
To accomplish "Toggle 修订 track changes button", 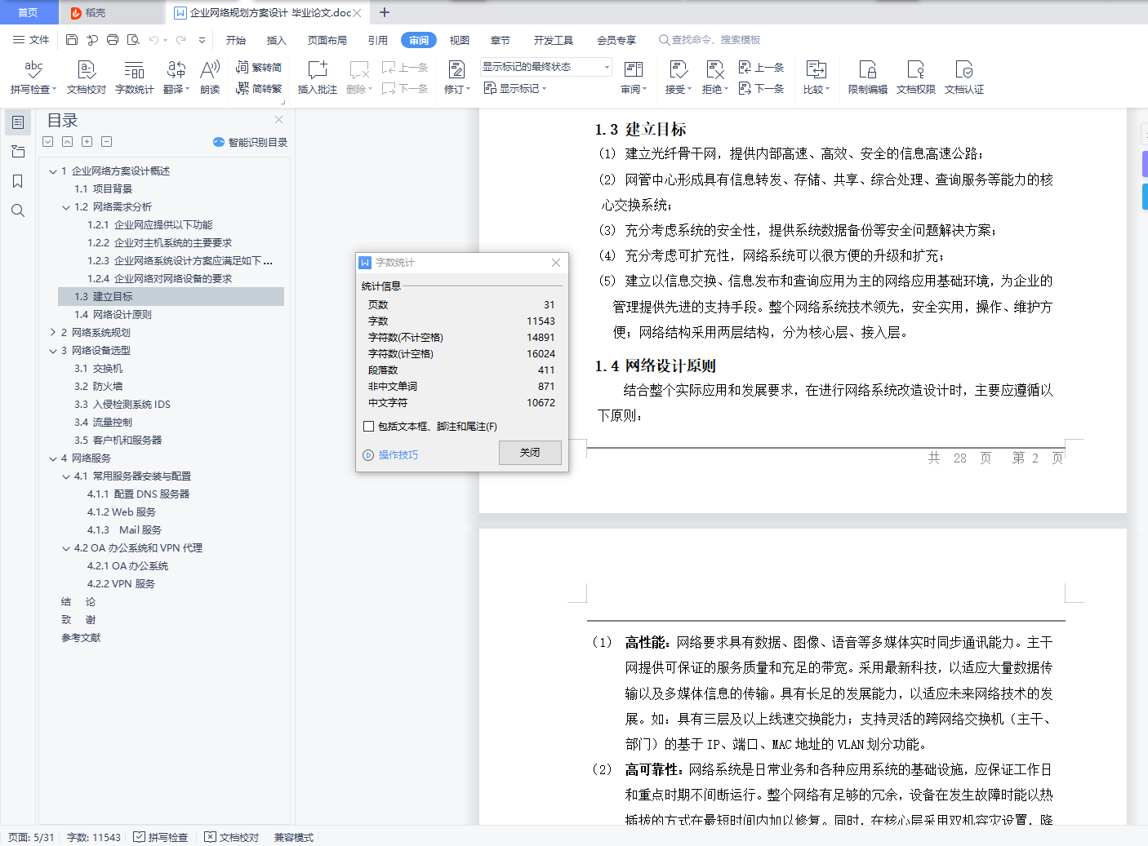I will (457, 78).
